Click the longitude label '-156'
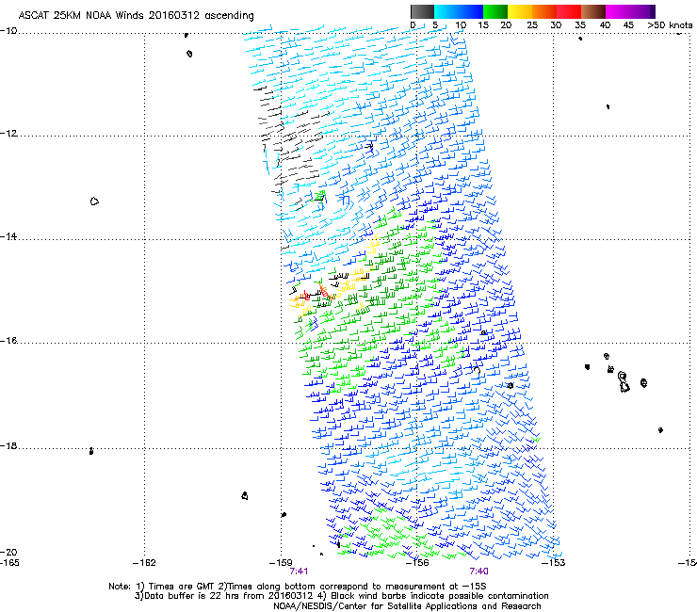The image size is (697, 612). [417, 563]
